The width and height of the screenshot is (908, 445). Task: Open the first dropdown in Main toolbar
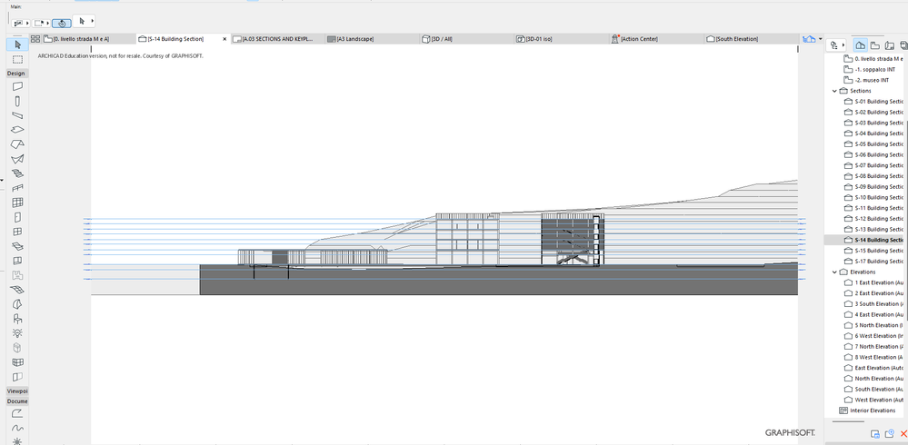pos(27,23)
